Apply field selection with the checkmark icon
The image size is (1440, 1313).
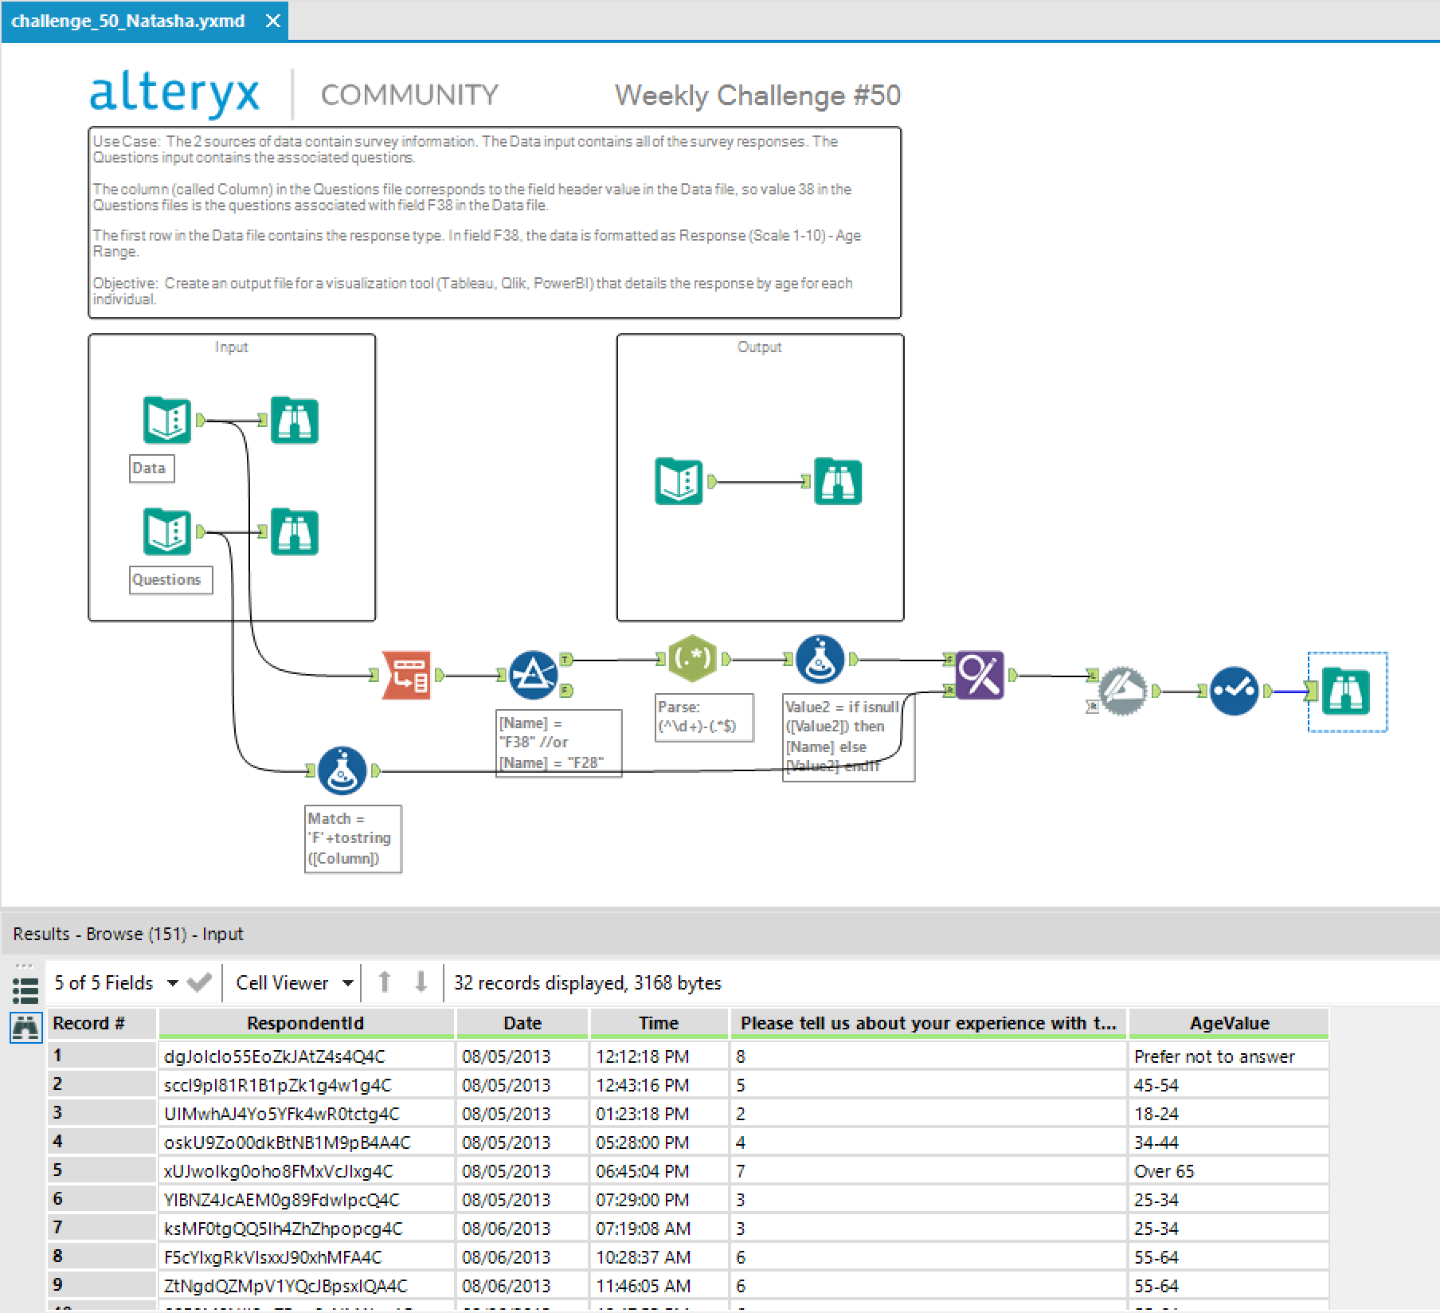(199, 982)
